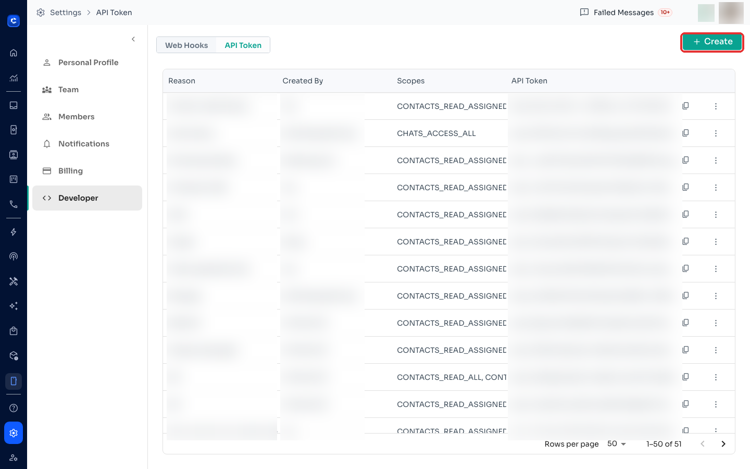Copy the token in the CHATS_ACCESS_ALL row
Image resolution: width=750 pixels, height=469 pixels.
[x=685, y=133]
